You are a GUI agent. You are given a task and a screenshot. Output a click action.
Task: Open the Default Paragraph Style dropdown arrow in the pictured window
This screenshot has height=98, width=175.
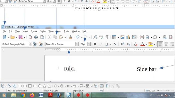[x=30, y=44]
